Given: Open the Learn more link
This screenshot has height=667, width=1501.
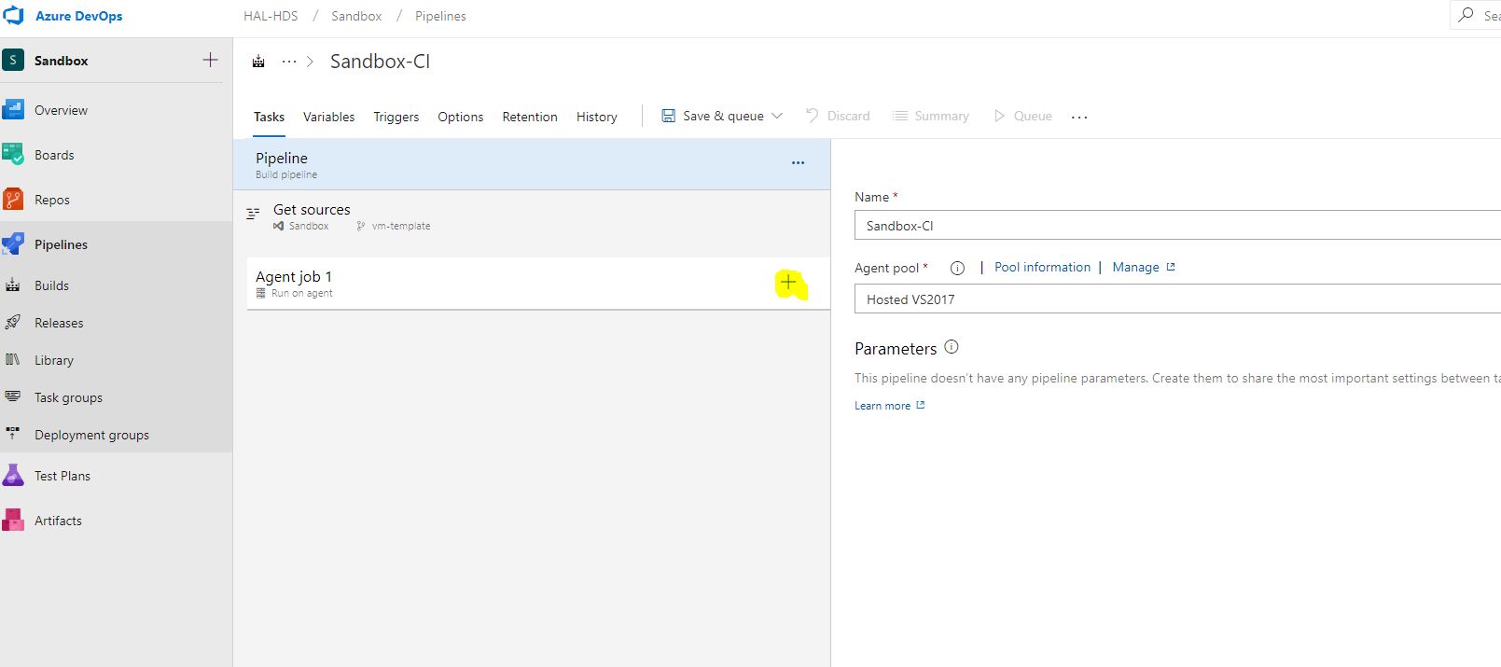Looking at the screenshot, I should click(x=890, y=406).
